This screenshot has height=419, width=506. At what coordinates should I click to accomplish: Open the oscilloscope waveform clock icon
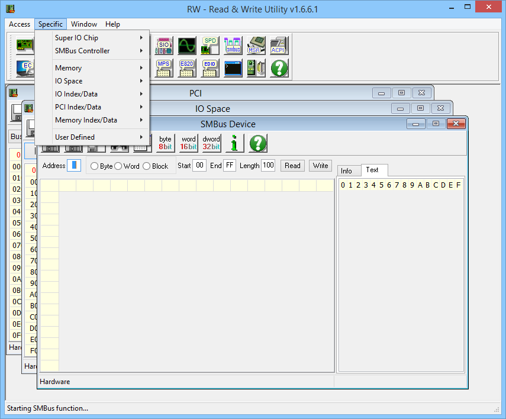[x=187, y=46]
